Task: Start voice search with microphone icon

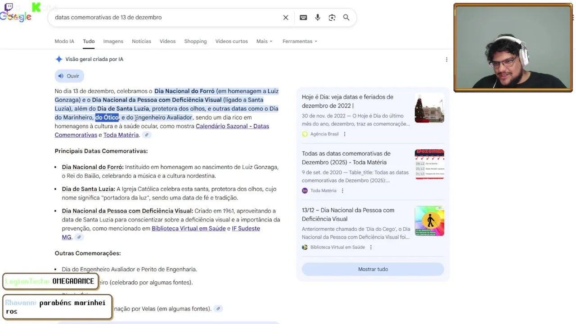Action: tap(318, 18)
